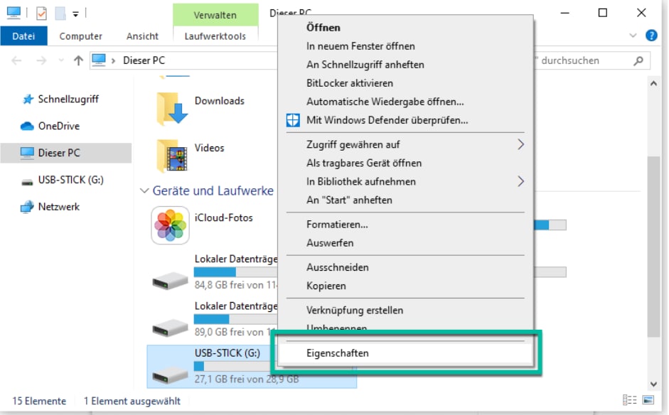Click the vertical scrollbar of file list
Image resolution: width=669 pixels, height=415 pixels.
[653, 242]
